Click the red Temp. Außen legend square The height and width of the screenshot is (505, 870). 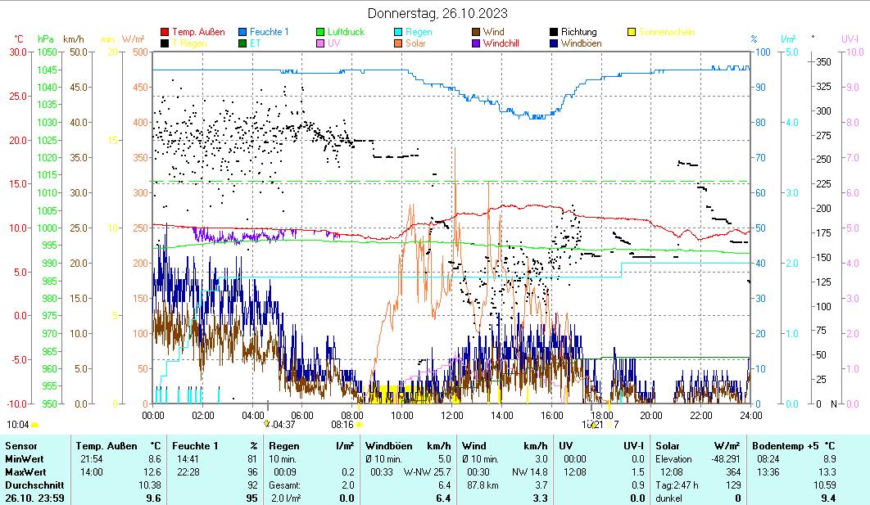165,33
